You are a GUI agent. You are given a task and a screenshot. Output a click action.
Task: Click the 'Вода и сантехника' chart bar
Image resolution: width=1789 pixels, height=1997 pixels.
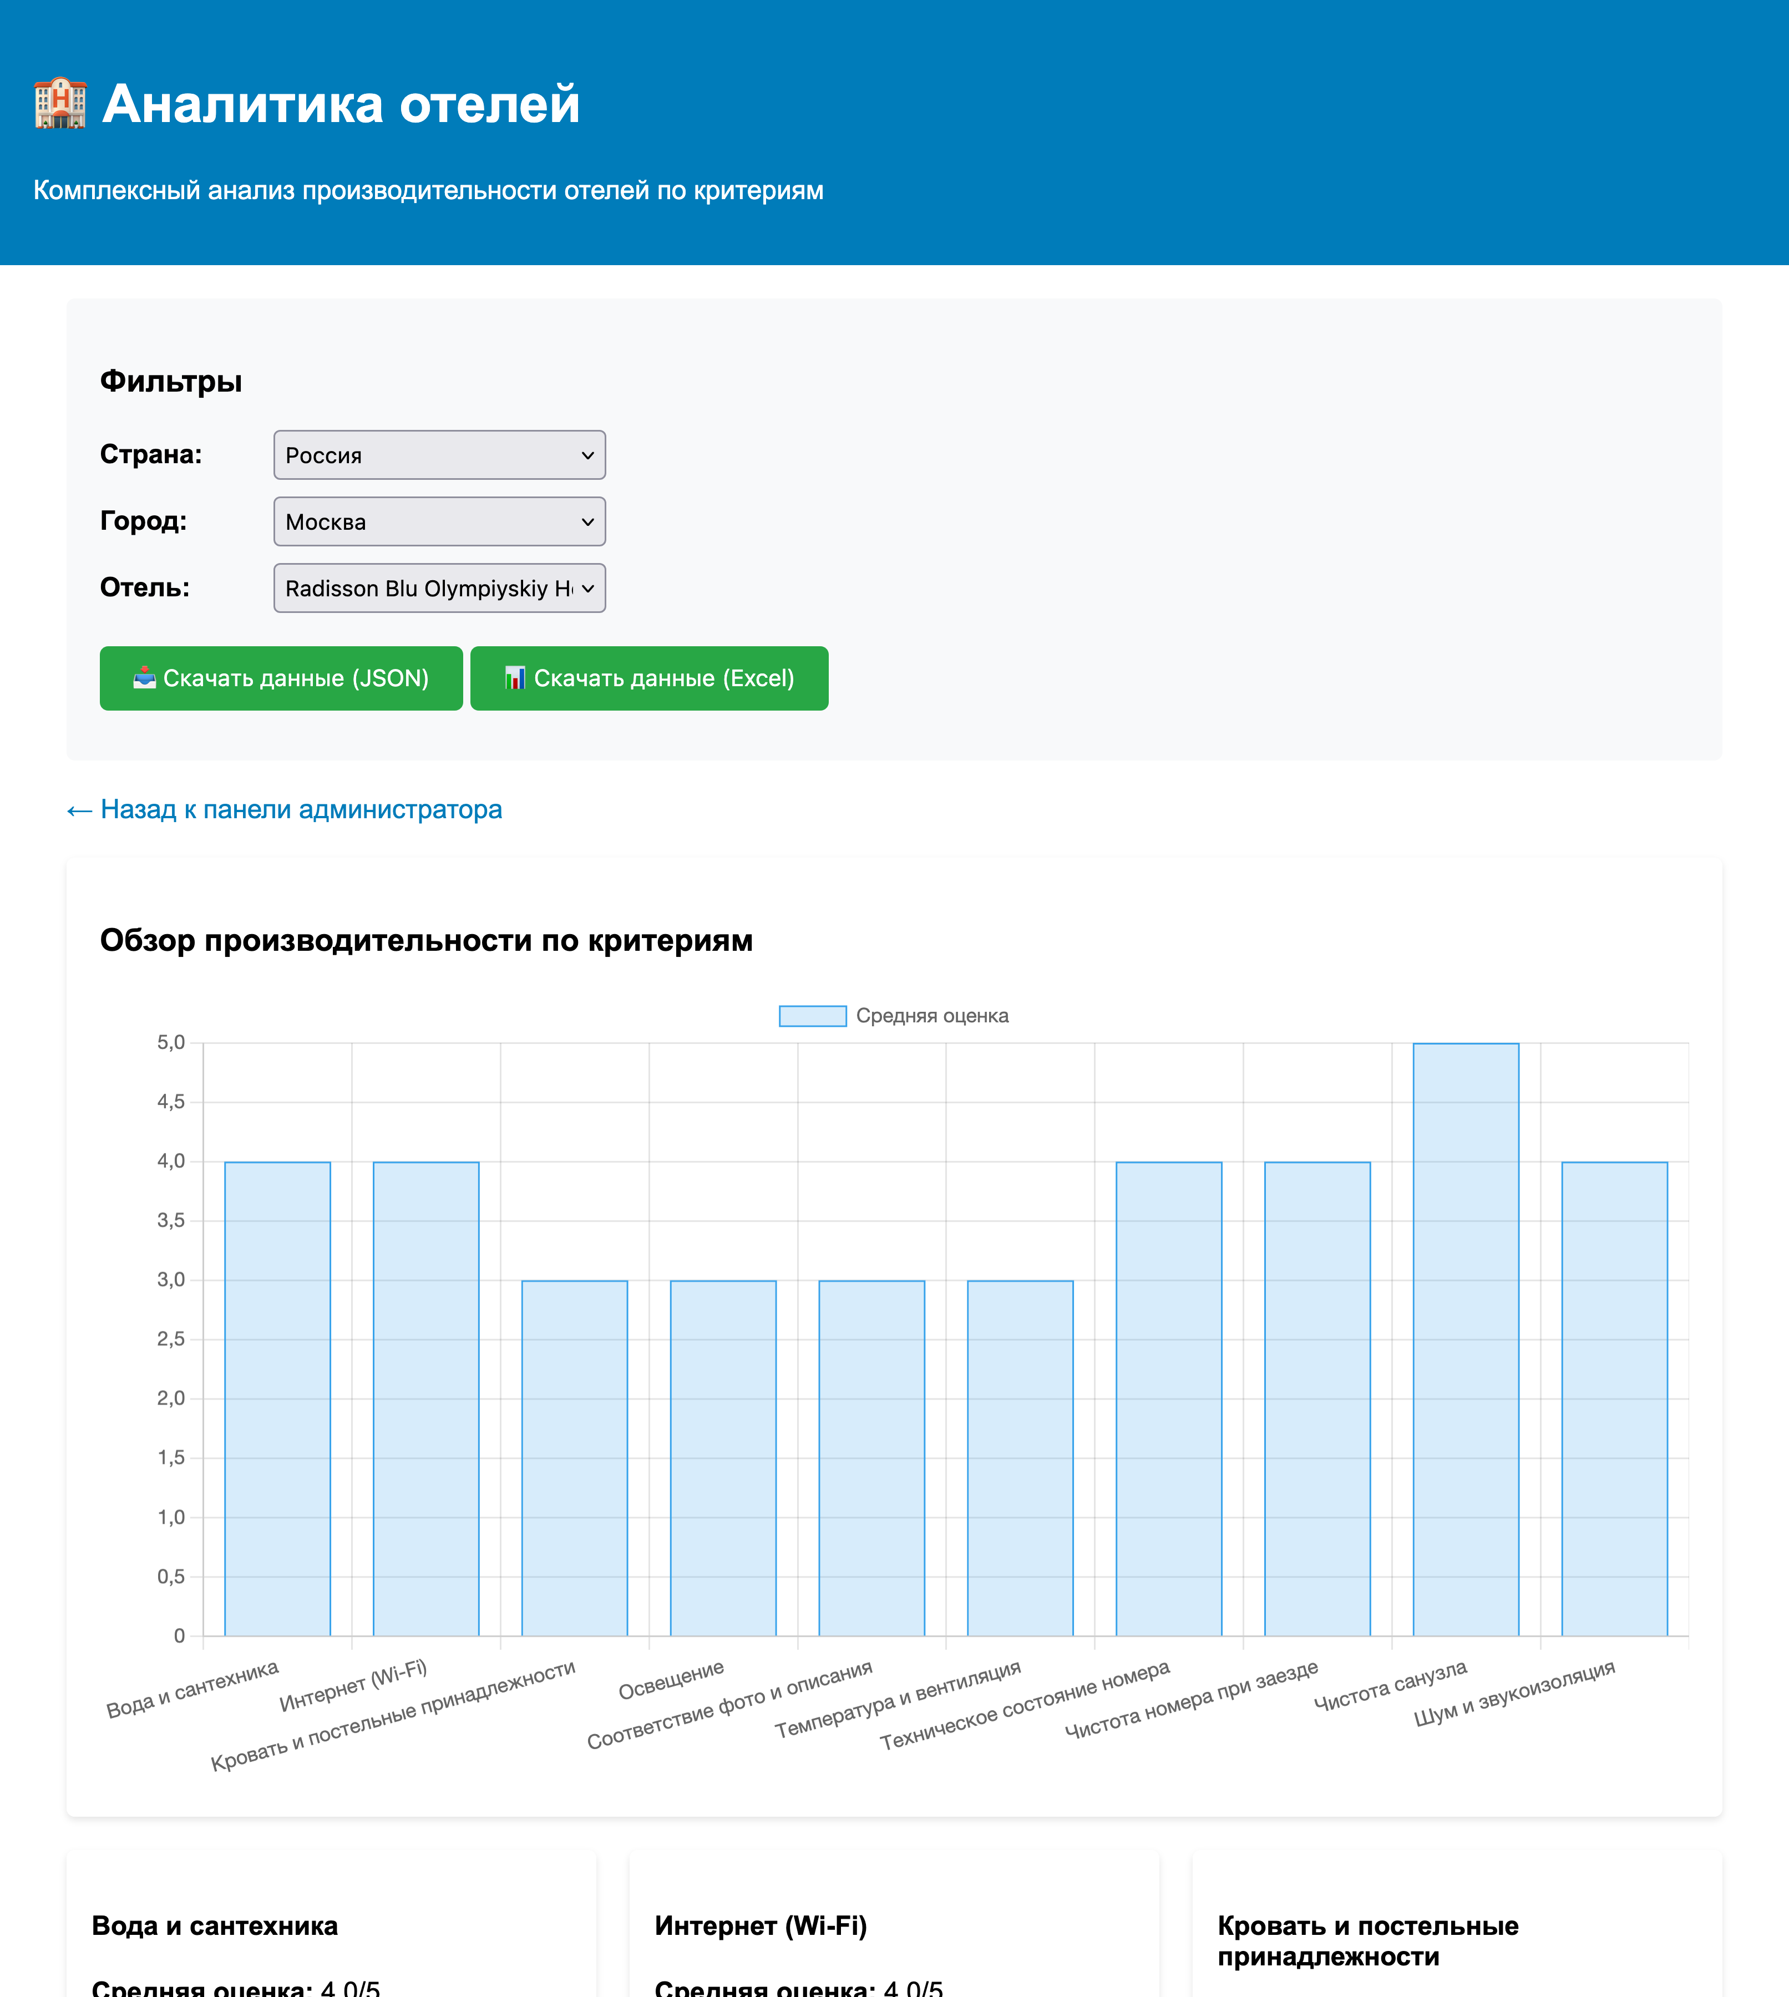click(x=277, y=1397)
